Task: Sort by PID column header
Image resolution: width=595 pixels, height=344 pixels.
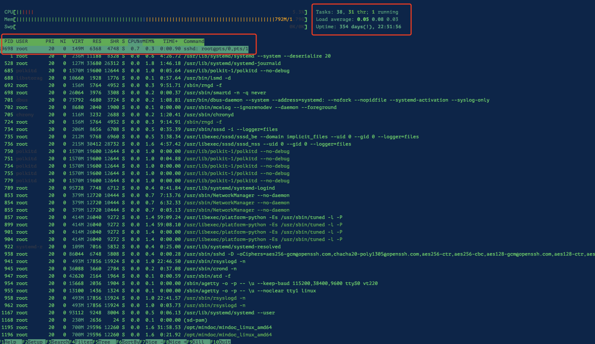Action: click(8, 41)
